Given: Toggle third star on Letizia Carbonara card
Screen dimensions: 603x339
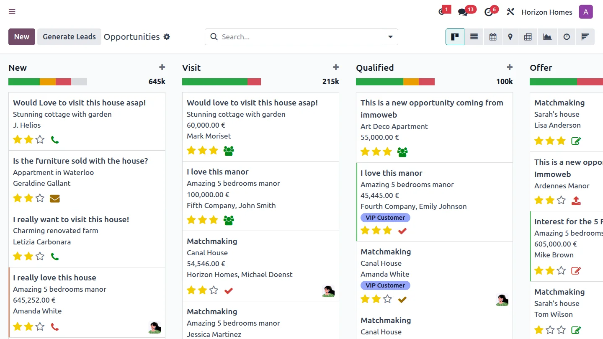Looking at the screenshot, I should pyautogui.click(x=40, y=256).
